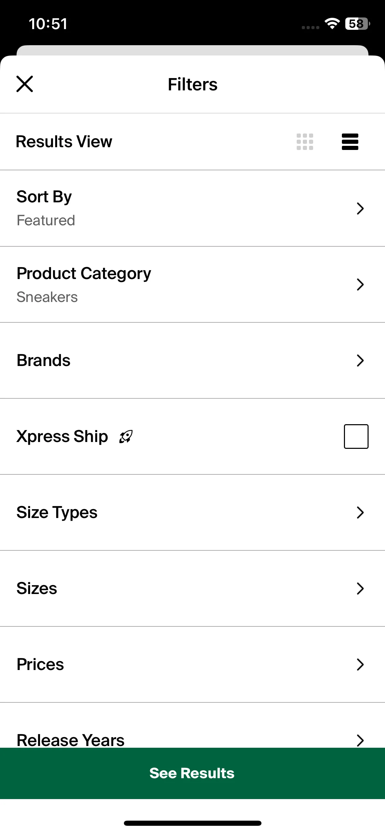
Task: Enable the Xpress Ship checkbox
Action: tap(356, 437)
